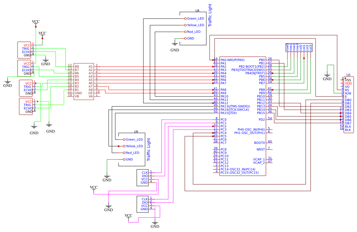Select the row0 keypad pin label
This screenshot has width=357, height=232.
click(x=287, y=47)
